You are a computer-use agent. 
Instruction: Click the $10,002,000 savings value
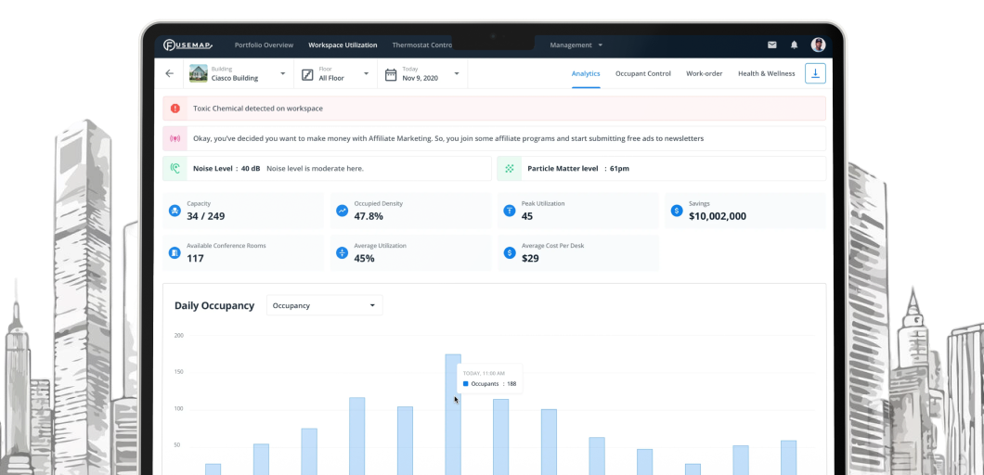[x=718, y=216]
